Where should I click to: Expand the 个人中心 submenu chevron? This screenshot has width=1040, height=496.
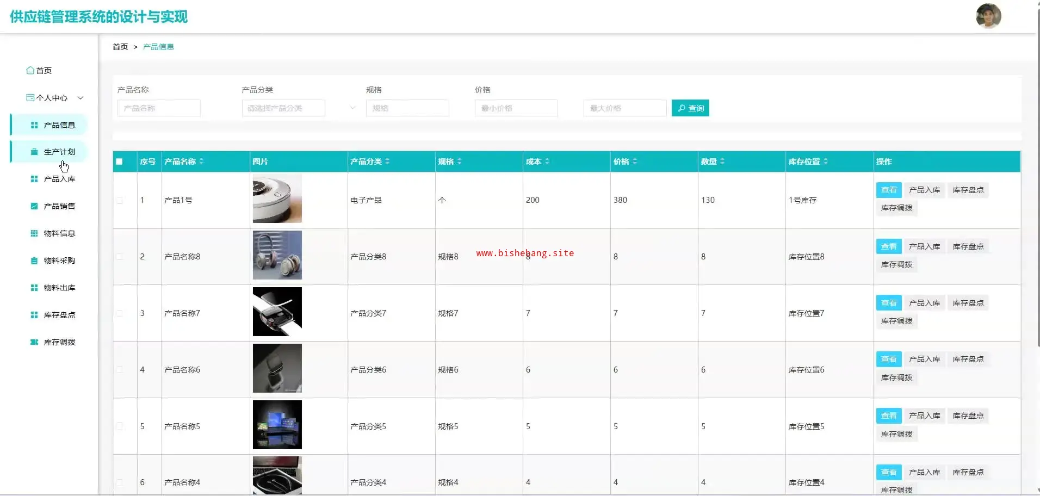(x=81, y=98)
